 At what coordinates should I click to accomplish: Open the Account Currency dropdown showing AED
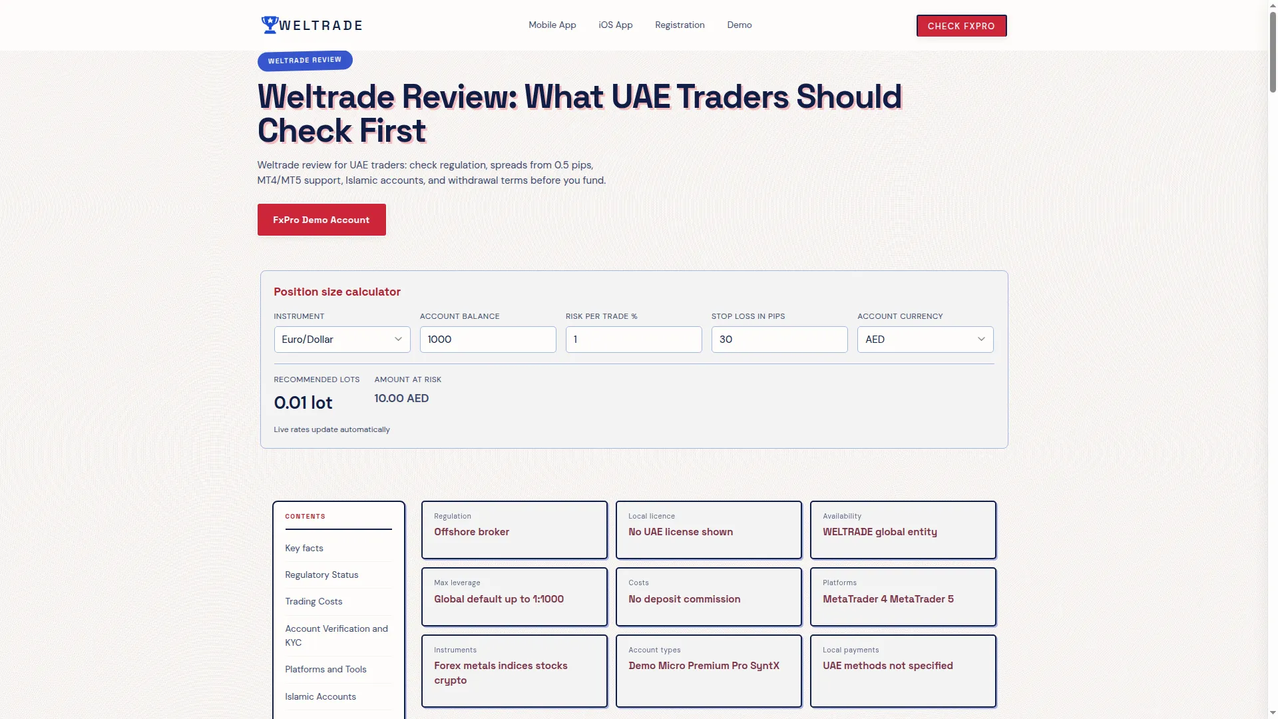pyautogui.click(x=925, y=340)
